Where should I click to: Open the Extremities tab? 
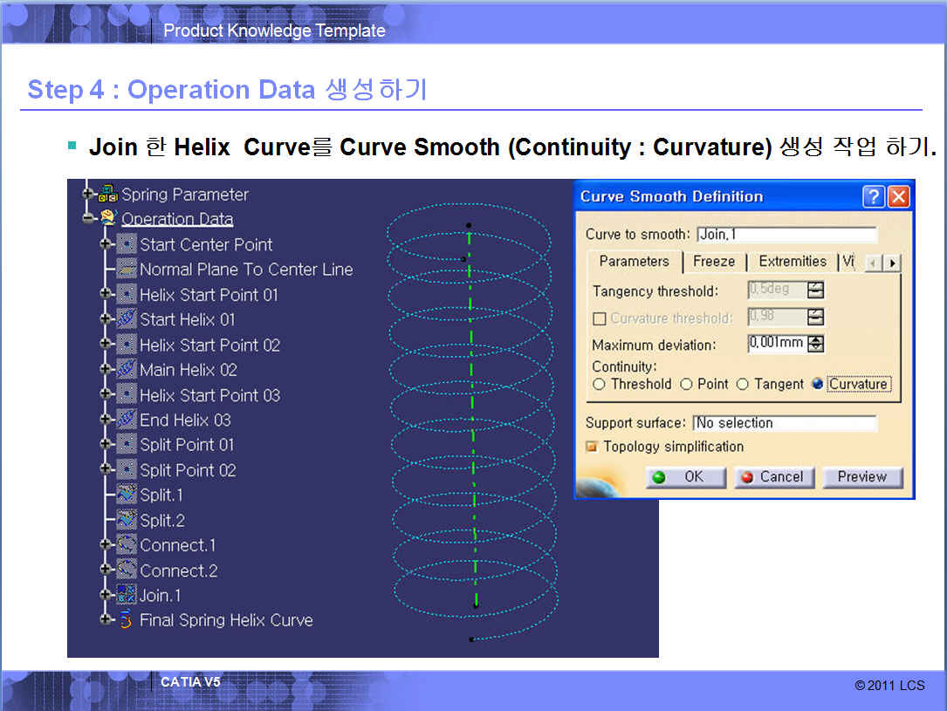792,262
